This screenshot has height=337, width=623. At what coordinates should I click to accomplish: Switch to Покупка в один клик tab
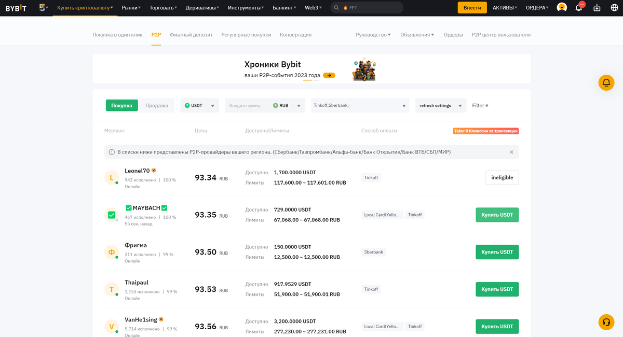117,35
